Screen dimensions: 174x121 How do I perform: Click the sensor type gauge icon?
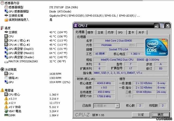pyautogui.click(x=6, y=7)
